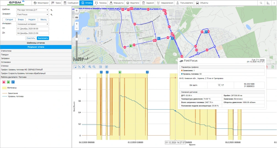Export report to Excel icon
This screenshot has width=277, height=148.
(273, 67)
